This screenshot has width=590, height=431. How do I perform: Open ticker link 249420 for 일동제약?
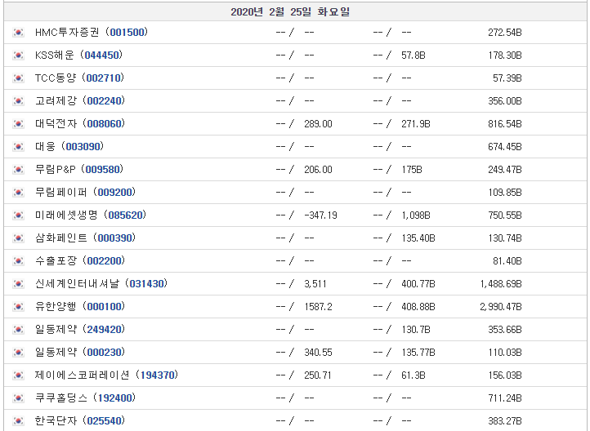tap(105, 330)
